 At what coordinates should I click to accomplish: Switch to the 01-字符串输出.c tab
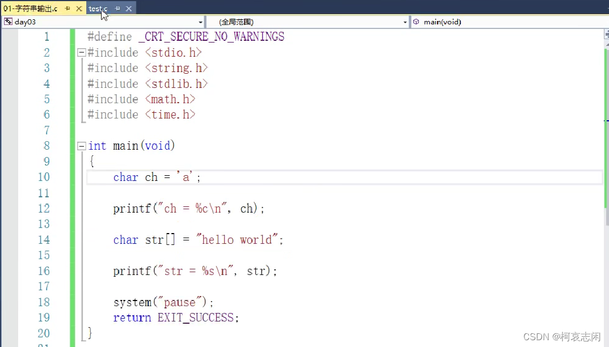tap(34, 9)
